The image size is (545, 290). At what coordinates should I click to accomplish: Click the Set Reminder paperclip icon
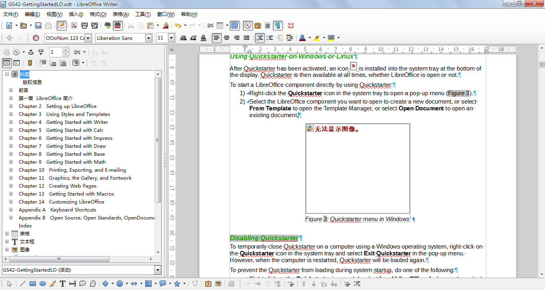(30, 63)
